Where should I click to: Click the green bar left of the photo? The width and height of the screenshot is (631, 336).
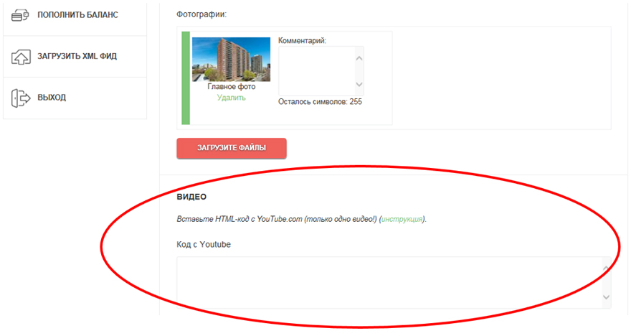point(186,78)
